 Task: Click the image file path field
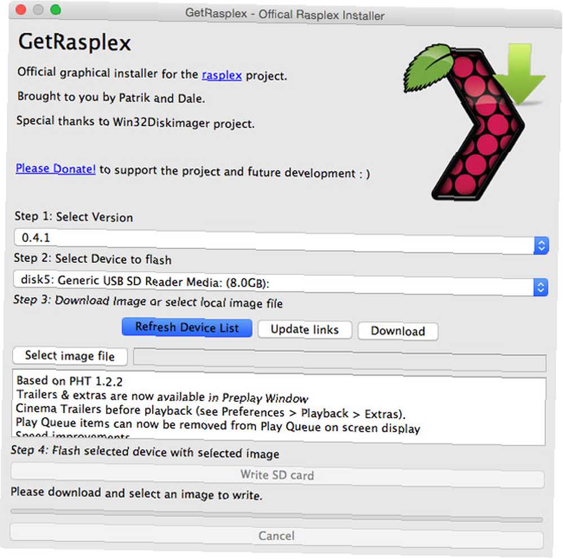339,360
